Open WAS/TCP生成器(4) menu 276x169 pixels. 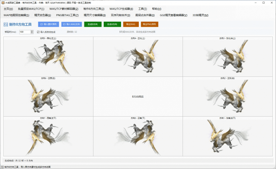121,9
